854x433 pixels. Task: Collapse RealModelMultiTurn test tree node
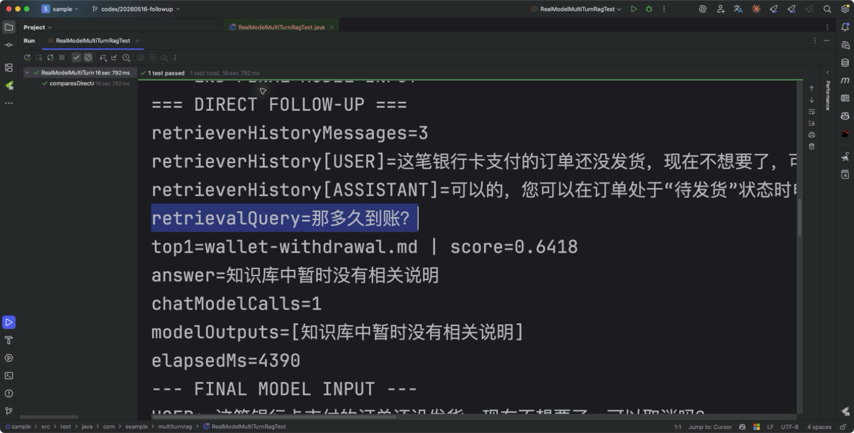(27, 73)
